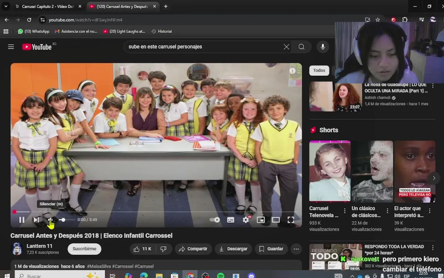Open the player settings gear
This screenshot has width=444, height=278.
pyautogui.click(x=246, y=220)
